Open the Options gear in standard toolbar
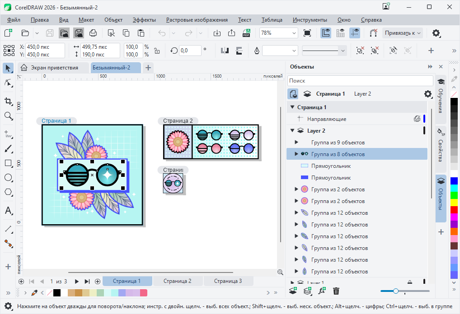Viewport: 460px width, 314px height. [x=436, y=33]
